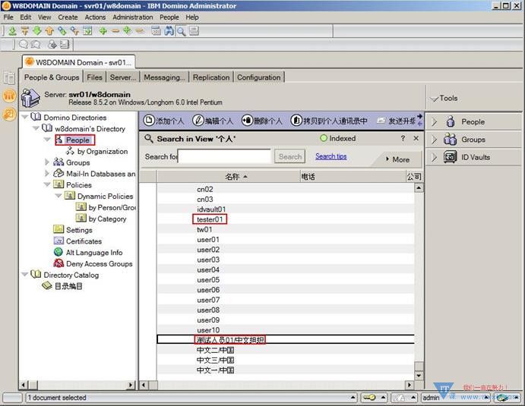Viewport: 525px width, 406px height.
Task: Close the search bar with X
Action: 416,138
